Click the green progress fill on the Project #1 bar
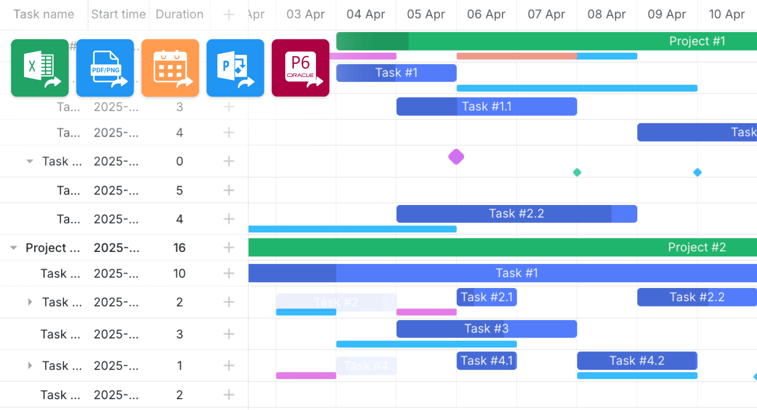Image resolution: width=757 pixels, height=410 pixels. 372,41
